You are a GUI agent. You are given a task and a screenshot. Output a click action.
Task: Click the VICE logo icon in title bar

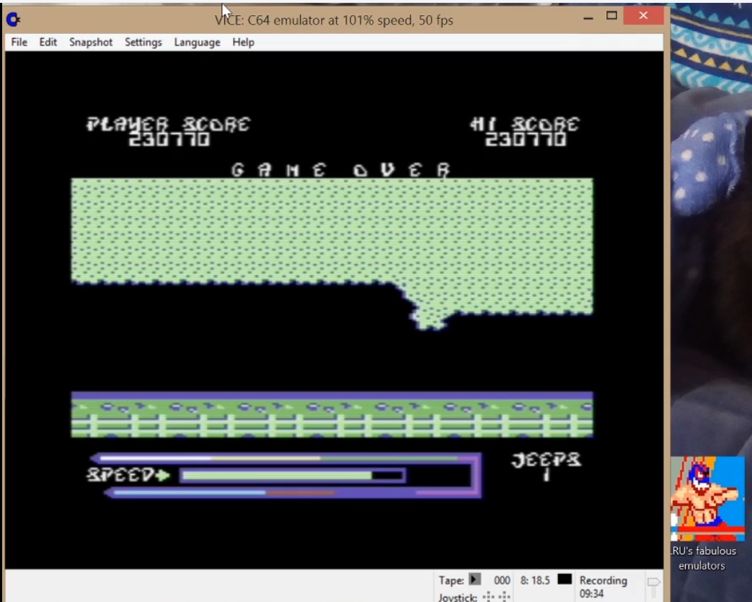coord(14,19)
